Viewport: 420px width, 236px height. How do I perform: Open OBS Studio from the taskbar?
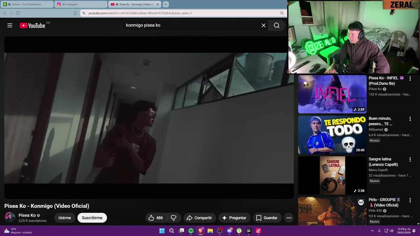click(x=220, y=231)
